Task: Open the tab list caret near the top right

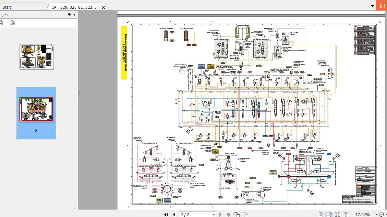Action: click(372, 5)
